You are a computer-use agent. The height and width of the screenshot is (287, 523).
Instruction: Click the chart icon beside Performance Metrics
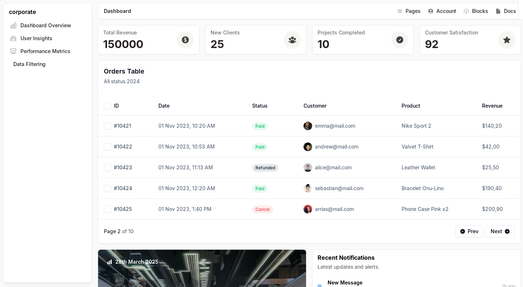pyautogui.click(x=13, y=51)
